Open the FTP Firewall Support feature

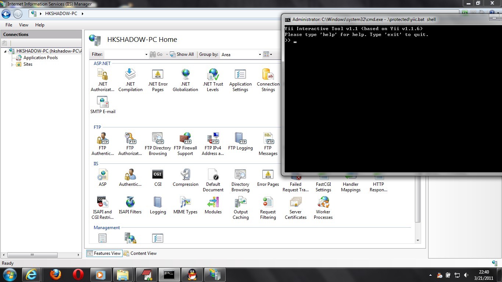tap(185, 144)
